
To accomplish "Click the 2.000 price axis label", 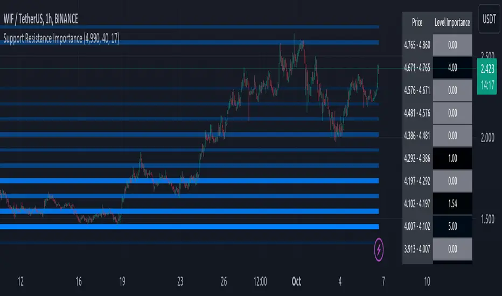I will (x=487, y=138).
